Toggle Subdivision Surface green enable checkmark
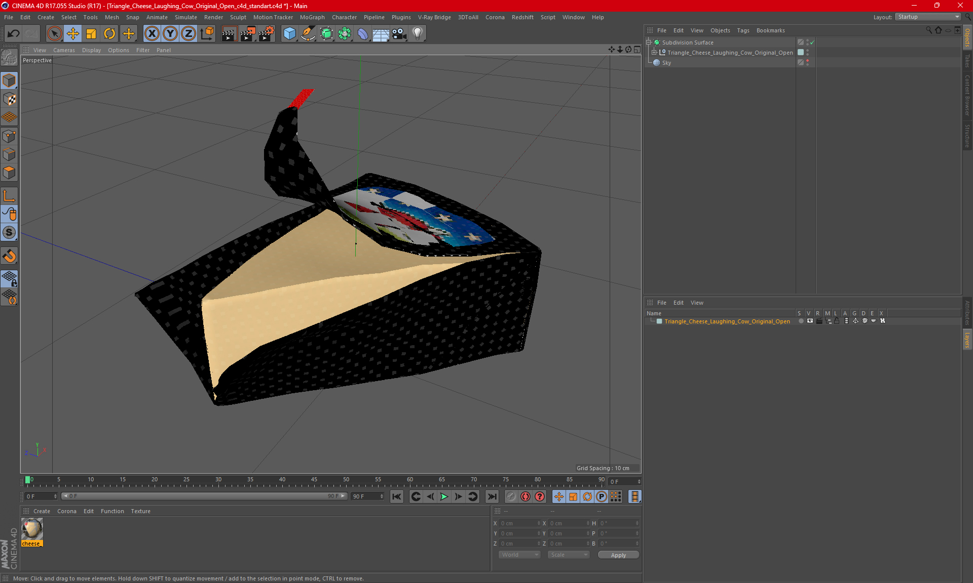Image resolution: width=973 pixels, height=583 pixels. click(x=812, y=43)
